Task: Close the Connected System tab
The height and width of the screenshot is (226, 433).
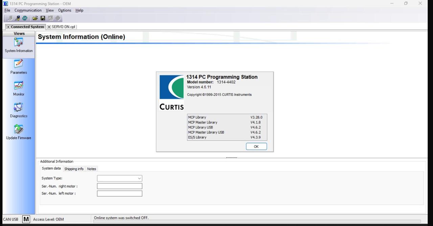Action: click(8, 27)
